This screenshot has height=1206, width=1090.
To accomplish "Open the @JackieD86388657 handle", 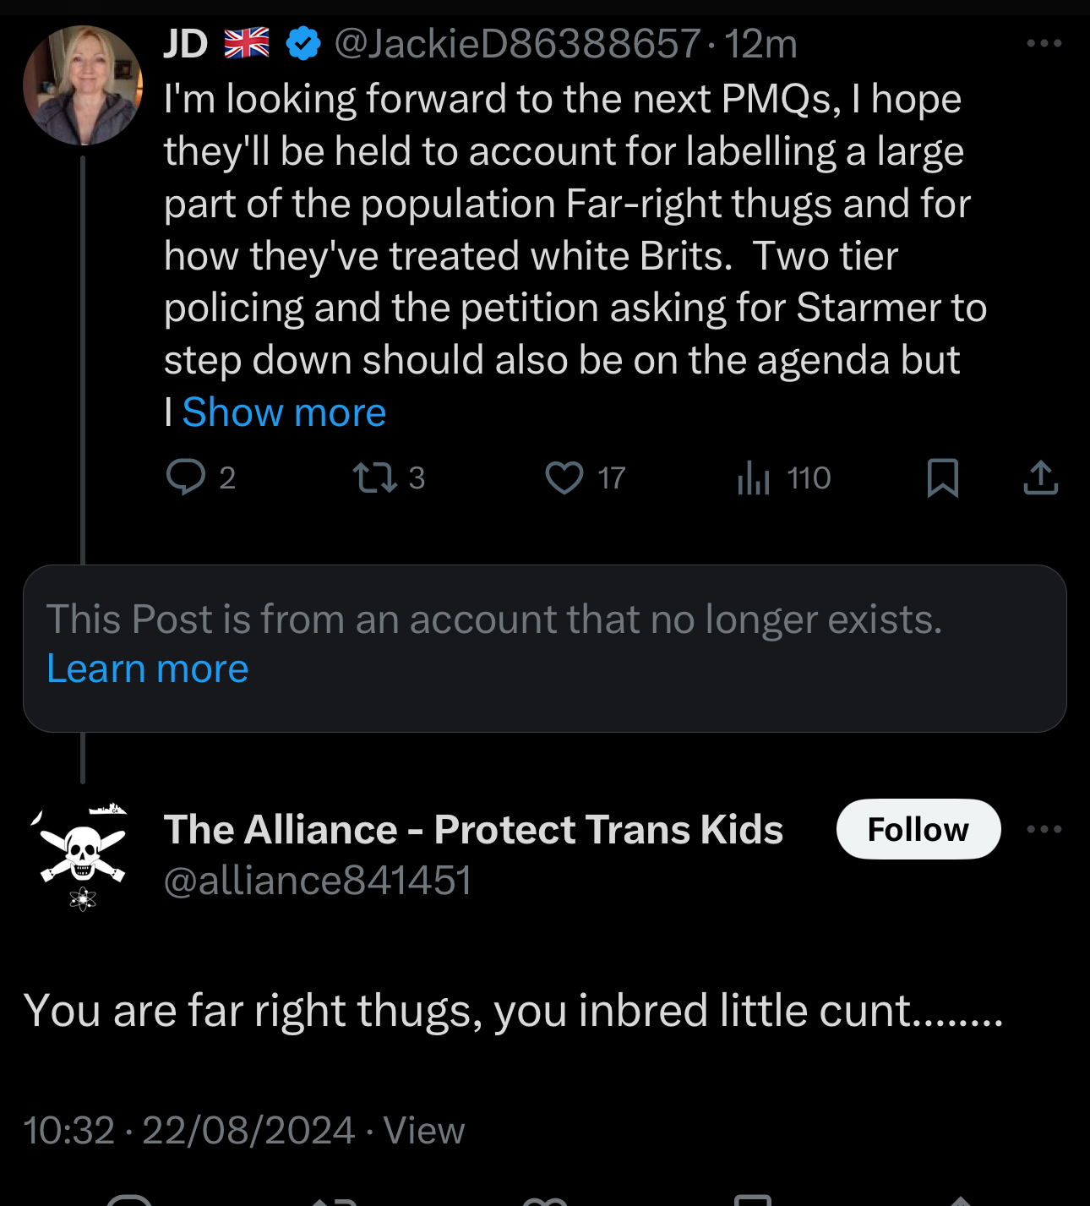I will pyautogui.click(x=517, y=44).
